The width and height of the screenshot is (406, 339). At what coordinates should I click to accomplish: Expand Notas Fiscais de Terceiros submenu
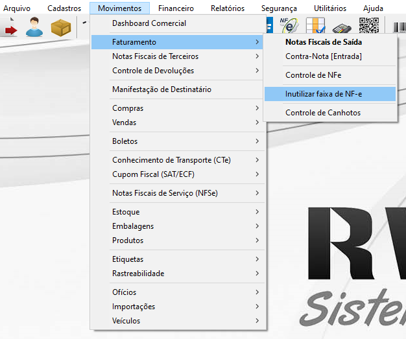tap(178, 56)
